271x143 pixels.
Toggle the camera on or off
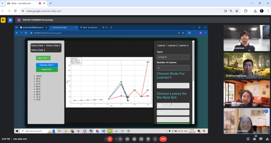click(x=120, y=139)
